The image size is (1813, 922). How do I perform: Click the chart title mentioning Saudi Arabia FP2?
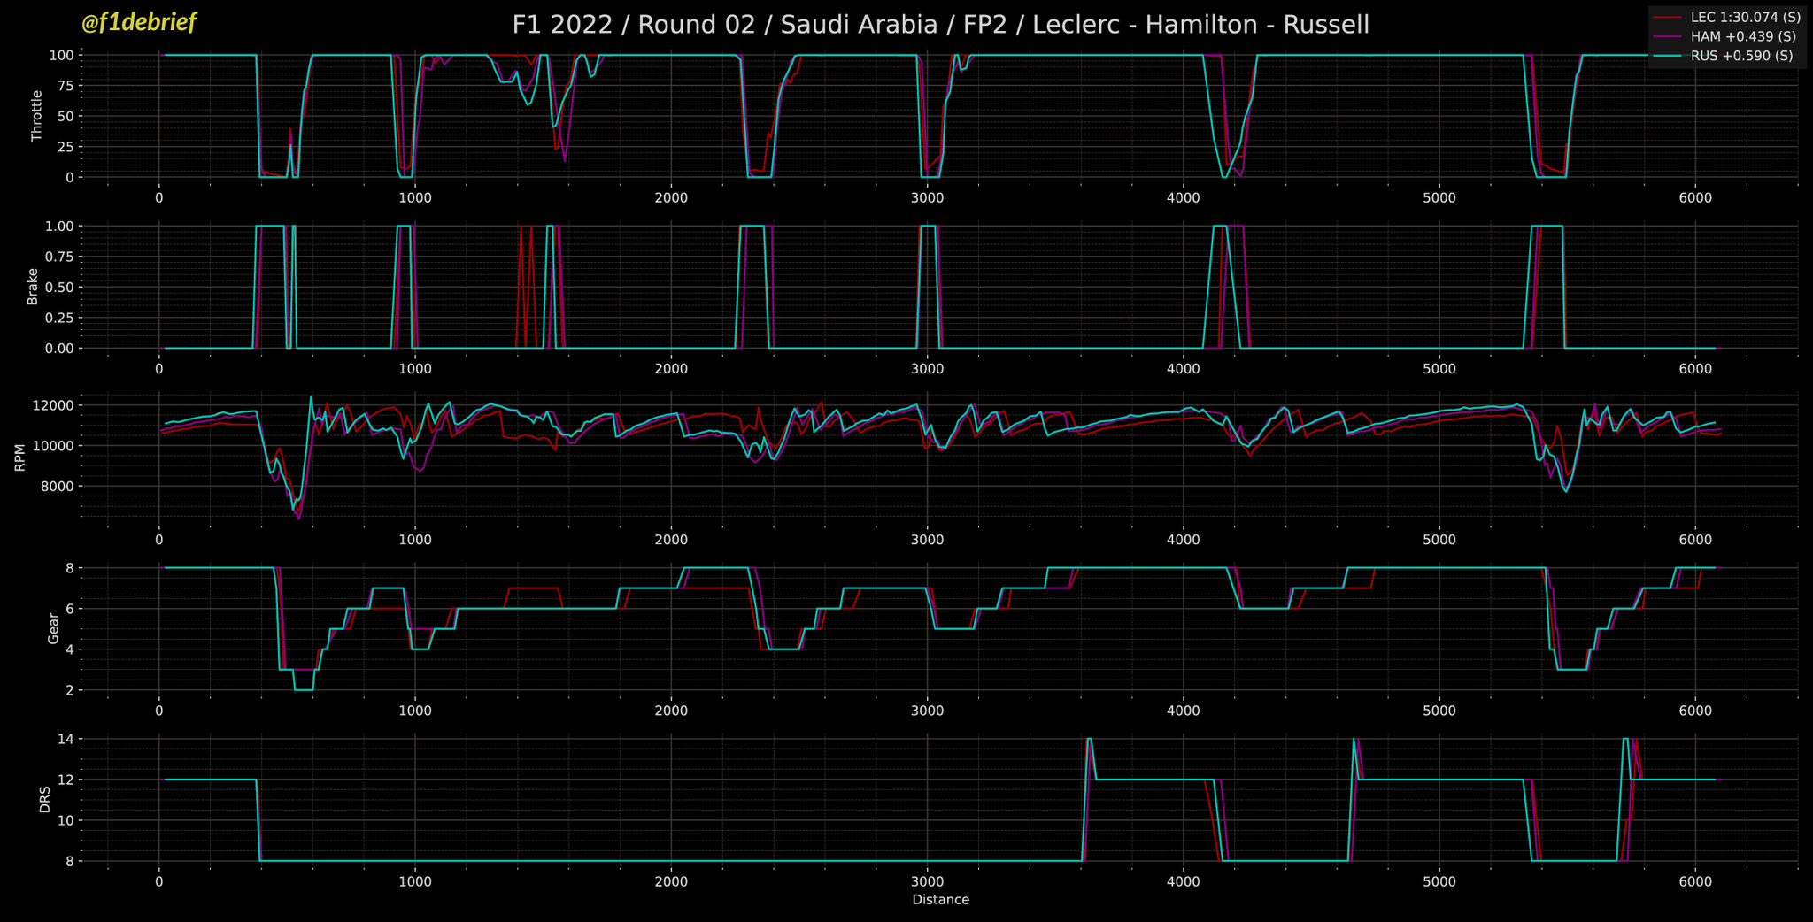click(x=940, y=25)
